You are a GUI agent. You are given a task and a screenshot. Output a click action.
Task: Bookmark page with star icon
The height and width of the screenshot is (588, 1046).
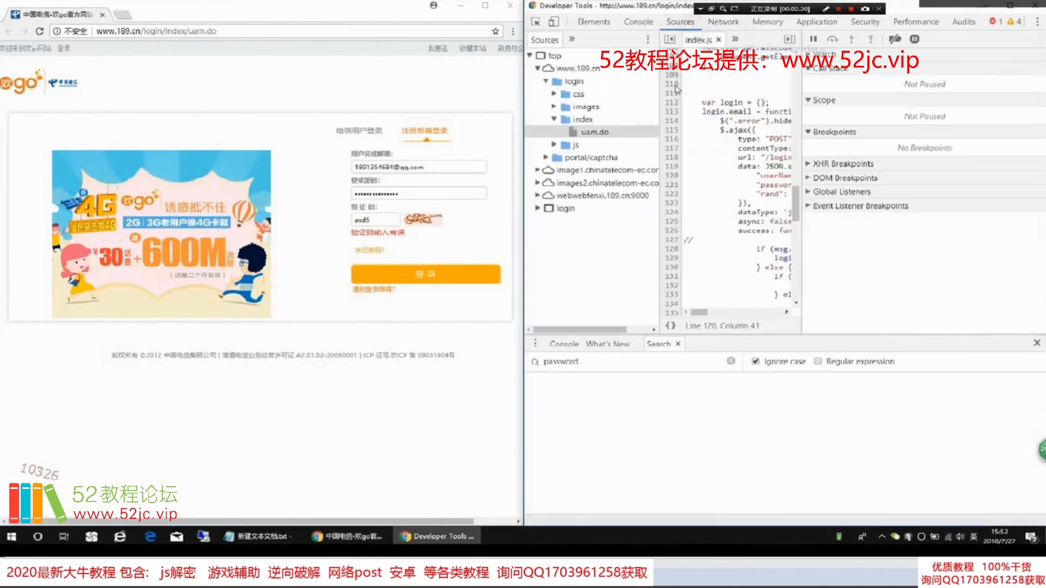(x=495, y=31)
